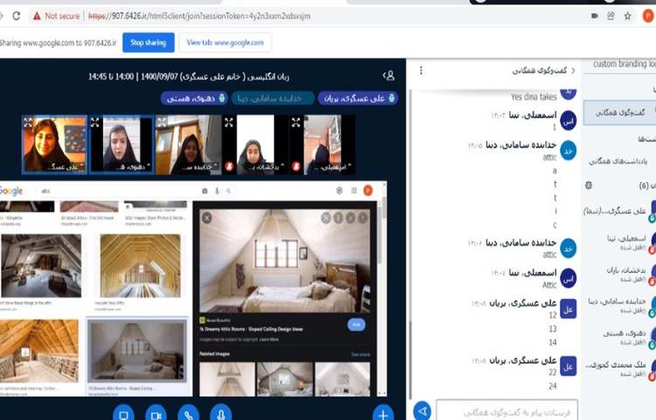Open Google quick settings gear icon
The width and height of the screenshot is (656, 420).
pyautogui.click(x=339, y=191)
